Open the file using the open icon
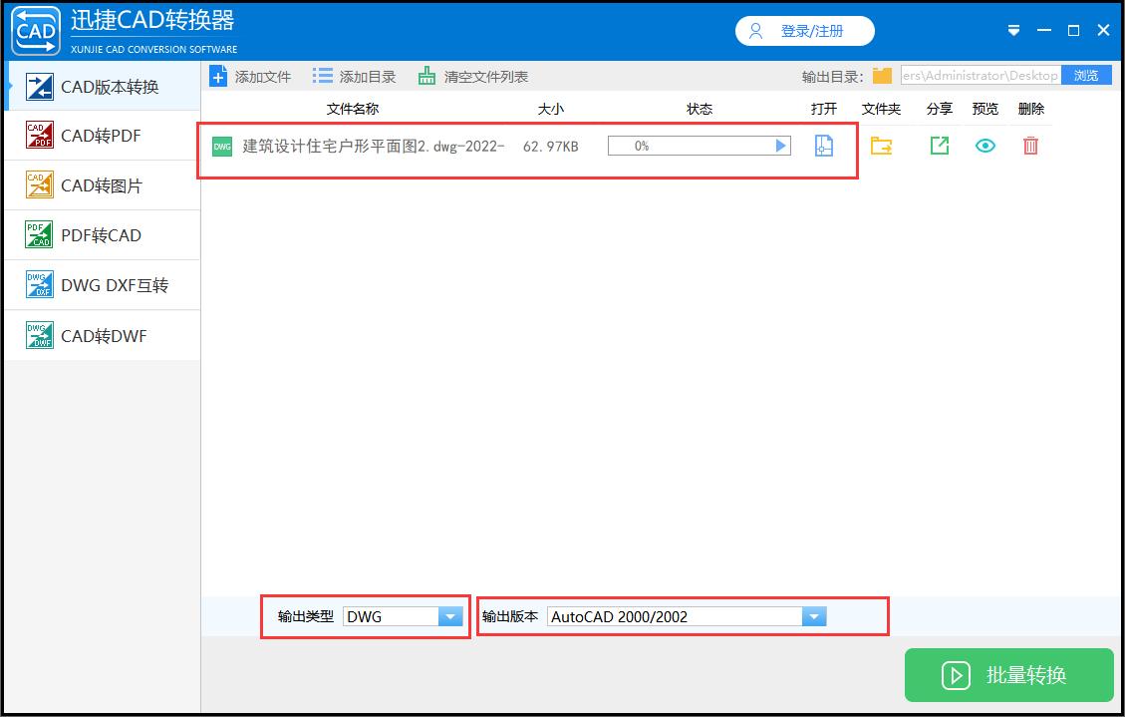1125x717 pixels. tap(823, 146)
